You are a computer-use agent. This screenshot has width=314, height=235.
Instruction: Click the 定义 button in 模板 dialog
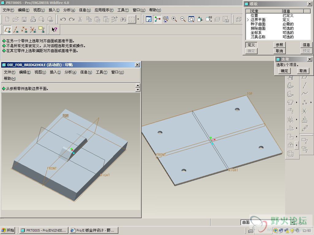(251, 45)
